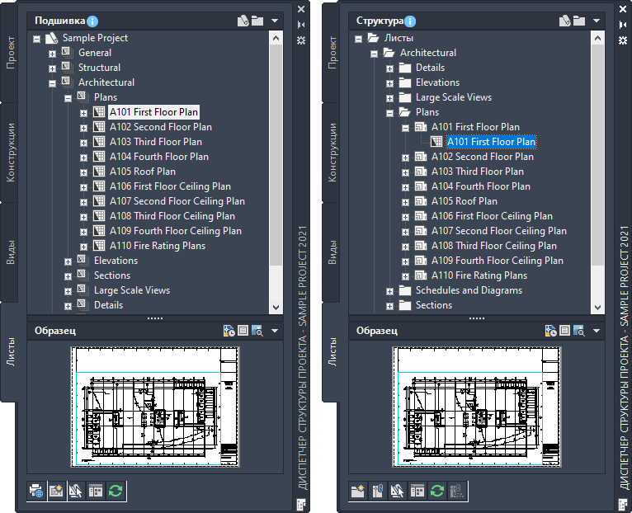Click publish printer icon in left bottom toolbar

tap(36, 491)
